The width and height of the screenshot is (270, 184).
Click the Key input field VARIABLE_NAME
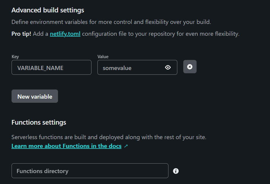point(52,67)
